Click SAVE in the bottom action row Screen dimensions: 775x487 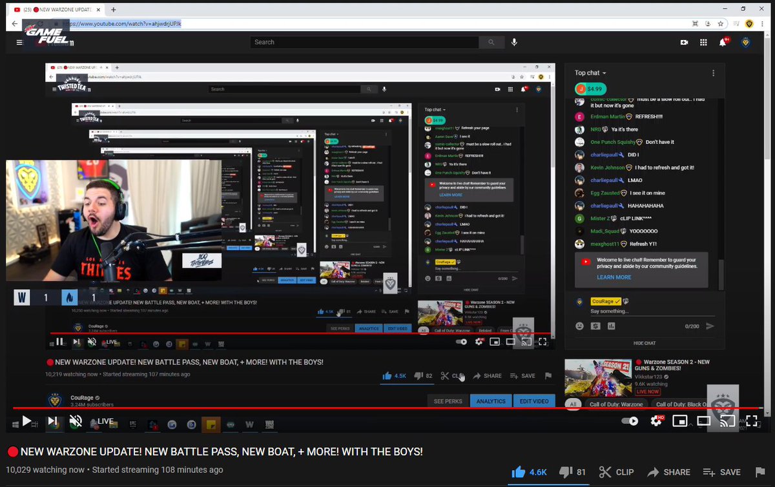click(721, 472)
